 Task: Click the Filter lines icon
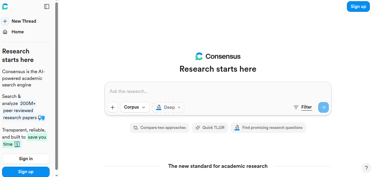pos(296,107)
